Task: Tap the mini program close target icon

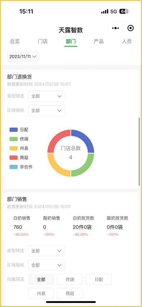Action: tap(131, 28)
